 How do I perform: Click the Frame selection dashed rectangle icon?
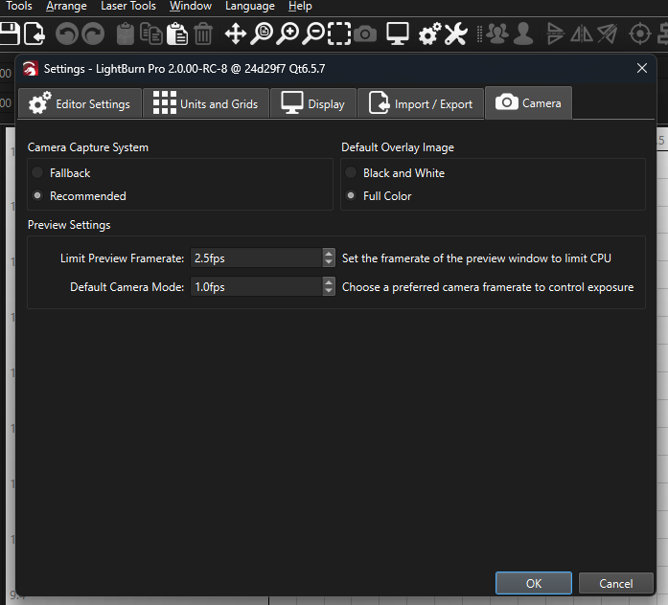[339, 34]
